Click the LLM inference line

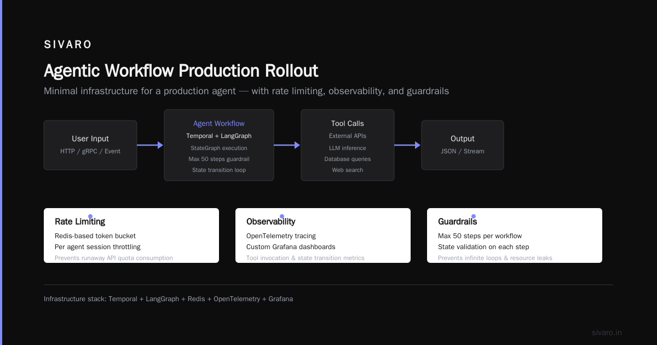point(348,148)
